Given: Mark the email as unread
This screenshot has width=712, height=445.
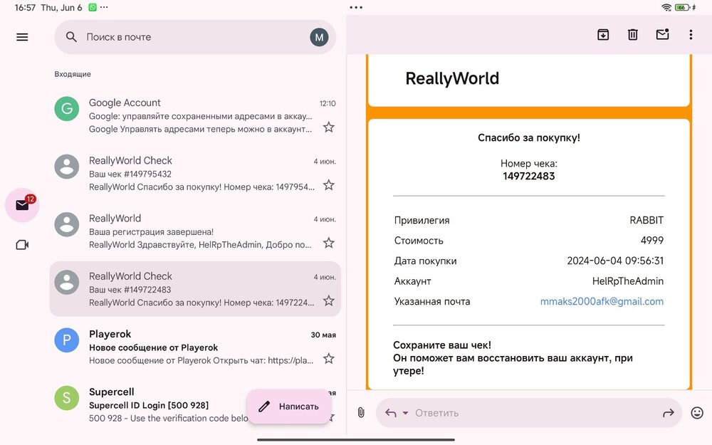Looking at the screenshot, I should 662,34.
